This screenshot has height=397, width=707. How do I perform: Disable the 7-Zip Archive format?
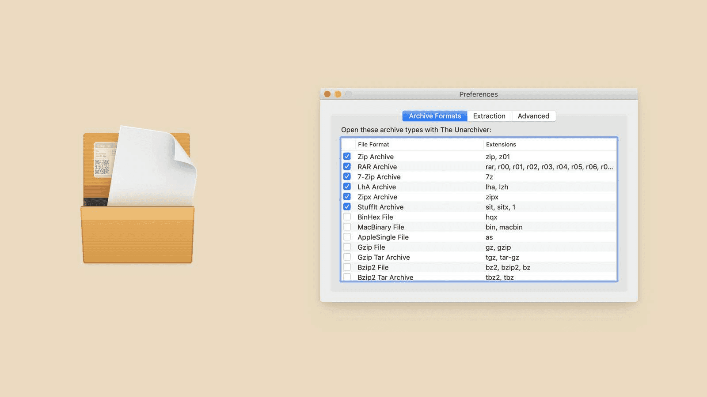click(x=347, y=176)
